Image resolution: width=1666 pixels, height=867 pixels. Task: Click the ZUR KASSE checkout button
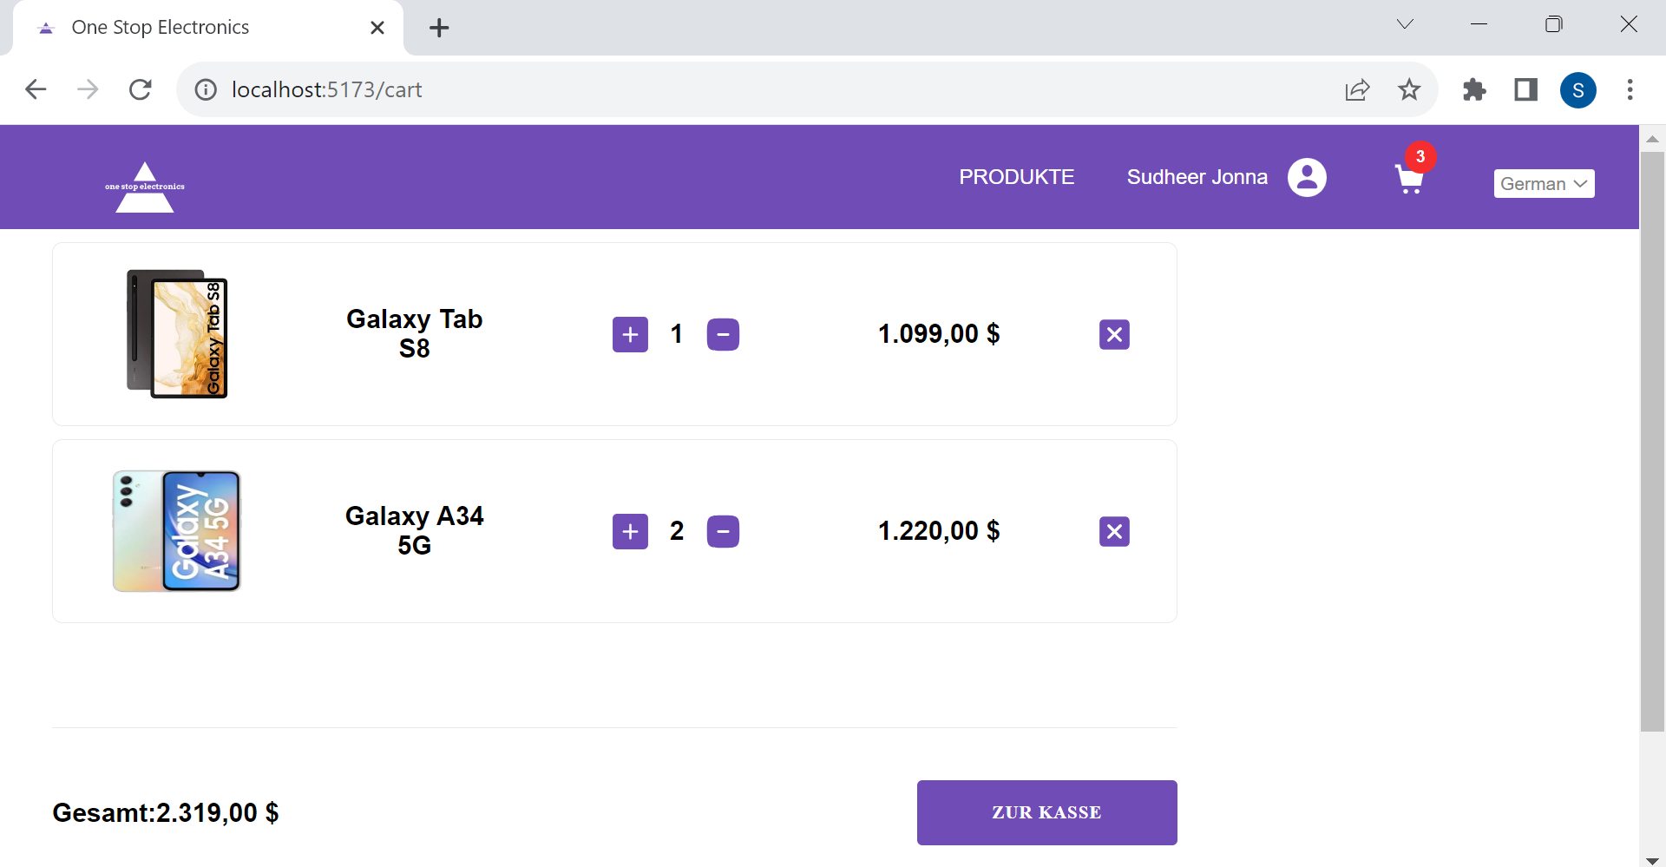pyautogui.click(x=1046, y=812)
